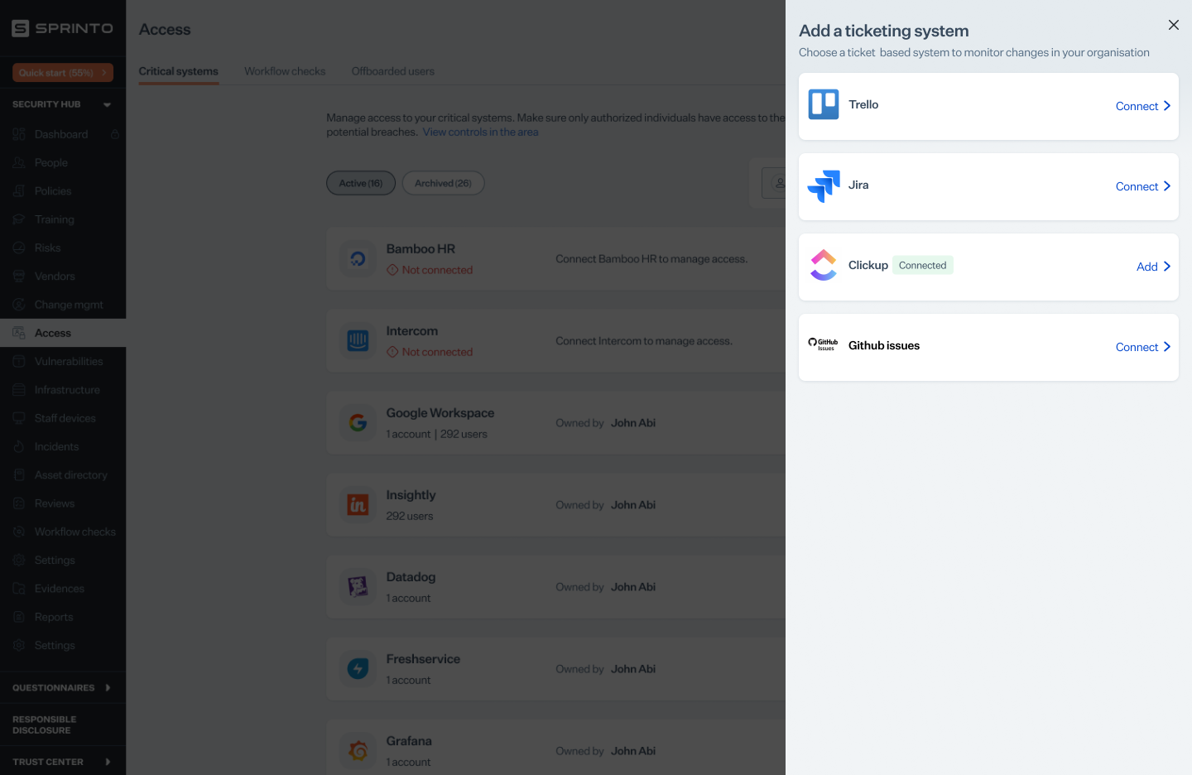Click the chevron next to Trello Connect
The height and width of the screenshot is (775, 1192).
(1166, 106)
